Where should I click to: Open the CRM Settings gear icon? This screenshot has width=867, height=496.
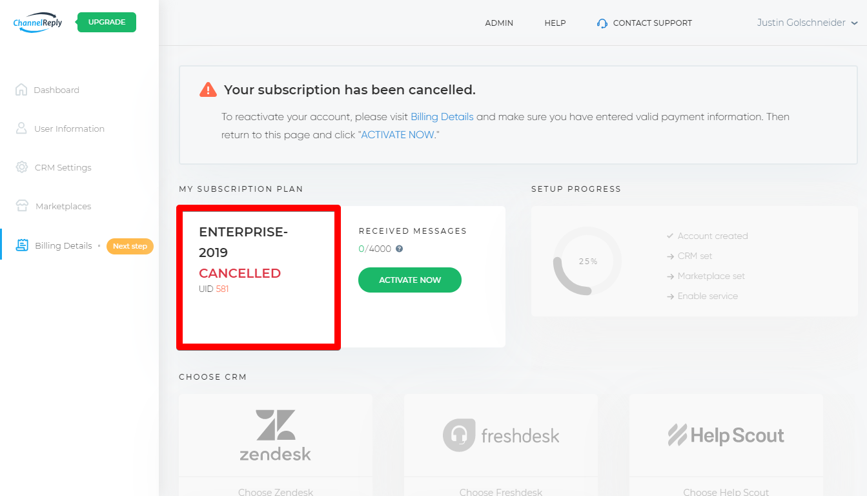21,167
